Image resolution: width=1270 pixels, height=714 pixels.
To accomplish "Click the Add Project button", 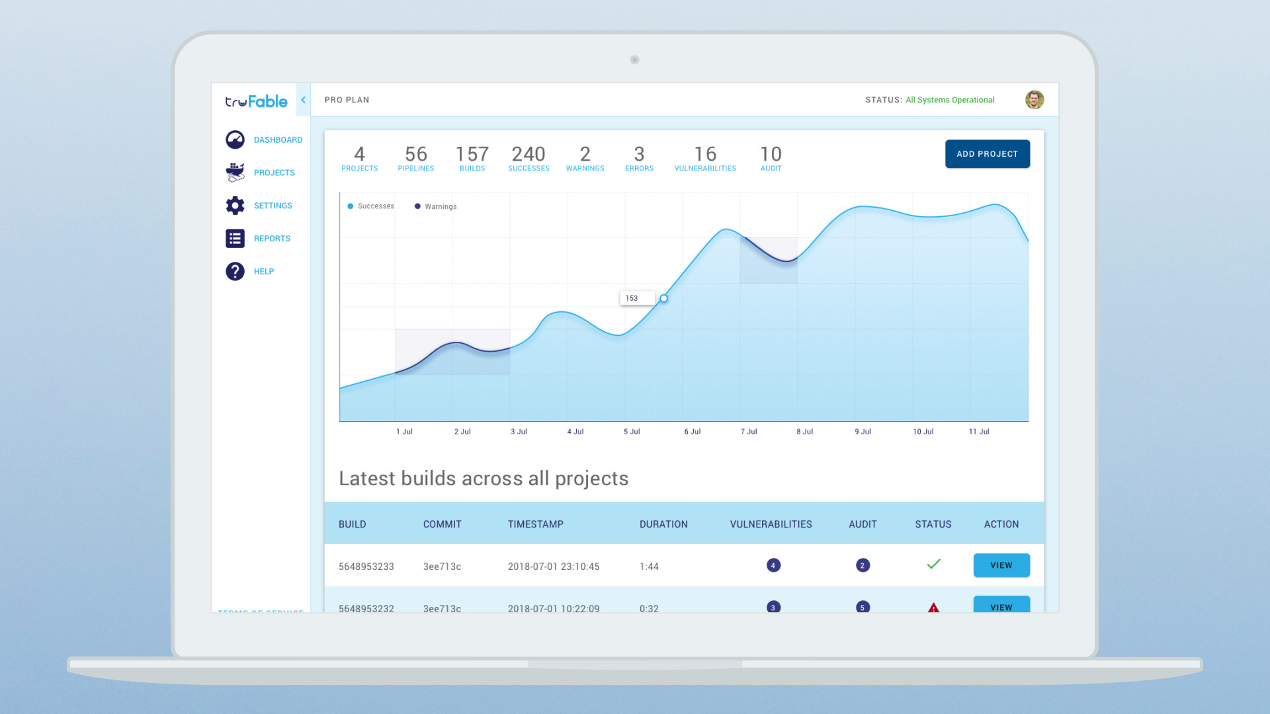I will click(x=987, y=154).
